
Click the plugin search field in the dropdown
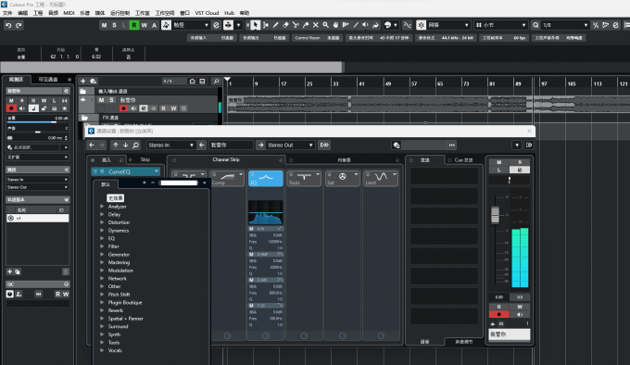click(x=179, y=183)
